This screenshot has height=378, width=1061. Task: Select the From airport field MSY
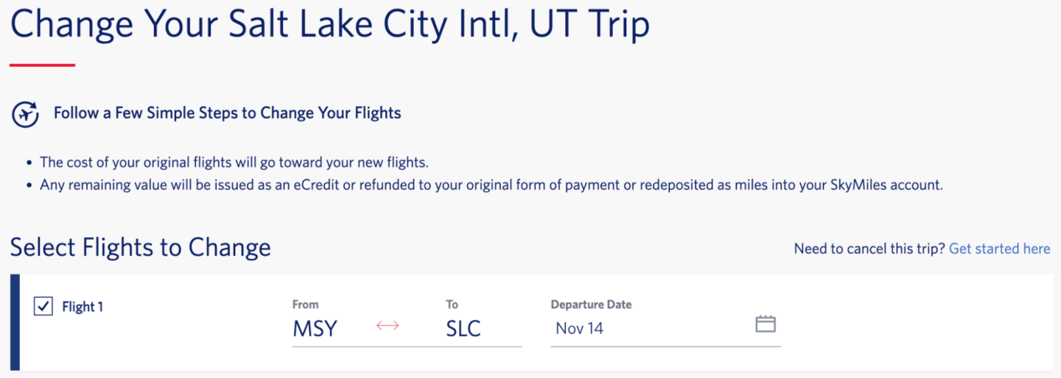(x=315, y=329)
